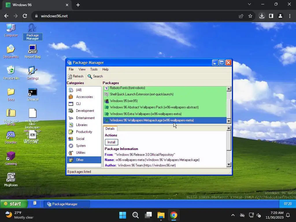The height and width of the screenshot is (222, 296).
Task: Open the Tools menu
Action: point(94,69)
